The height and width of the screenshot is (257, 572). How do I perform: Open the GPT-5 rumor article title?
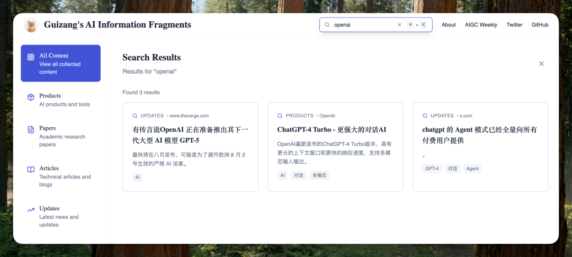pos(190,135)
